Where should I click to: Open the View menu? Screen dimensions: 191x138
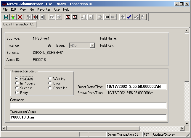click(x=23, y=9)
